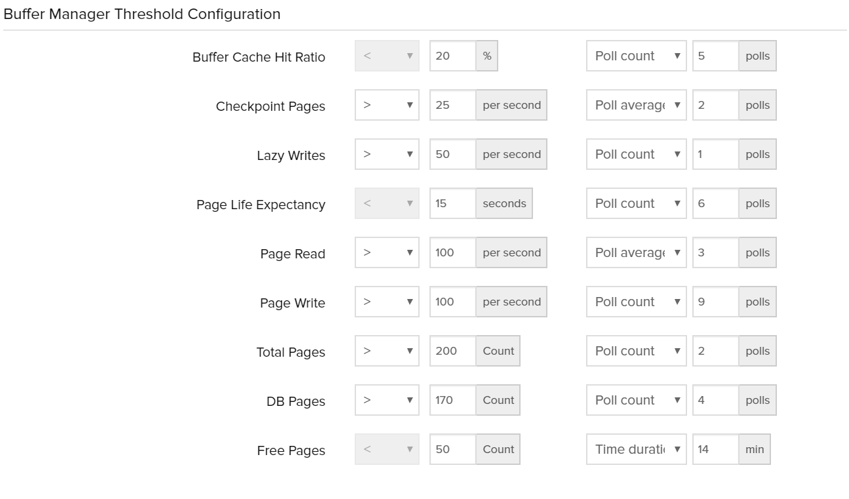The image size is (849, 499).
Task: Click Free Pages minutes field showing 14
Action: (716, 449)
